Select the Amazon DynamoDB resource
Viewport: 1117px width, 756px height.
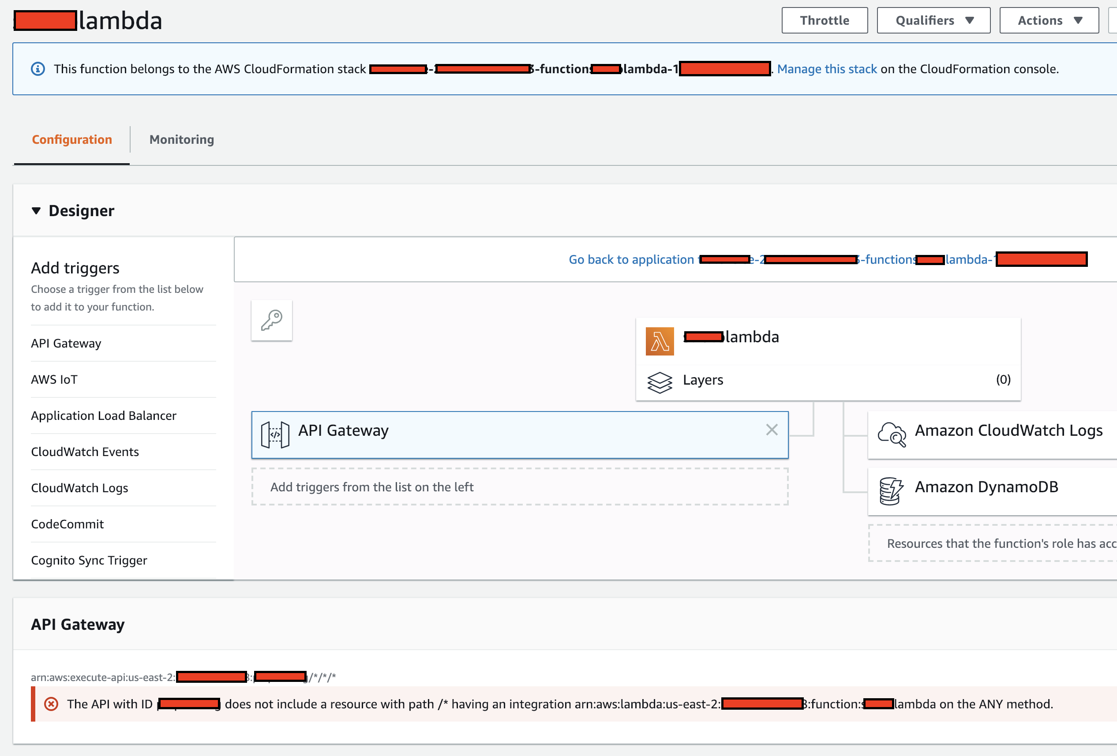point(992,491)
